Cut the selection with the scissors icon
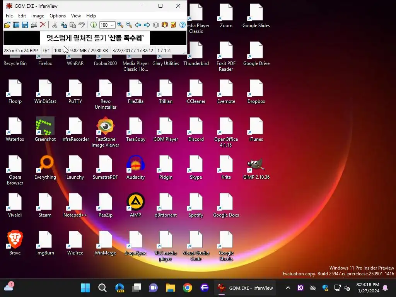396x297 pixels. 55,25
